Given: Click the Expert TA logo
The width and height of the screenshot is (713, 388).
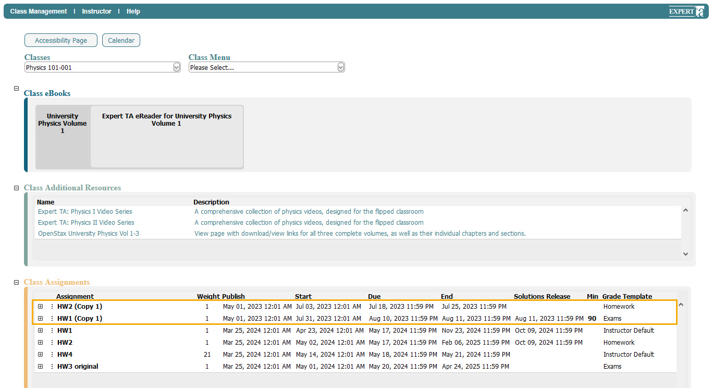Looking at the screenshot, I should [686, 11].
